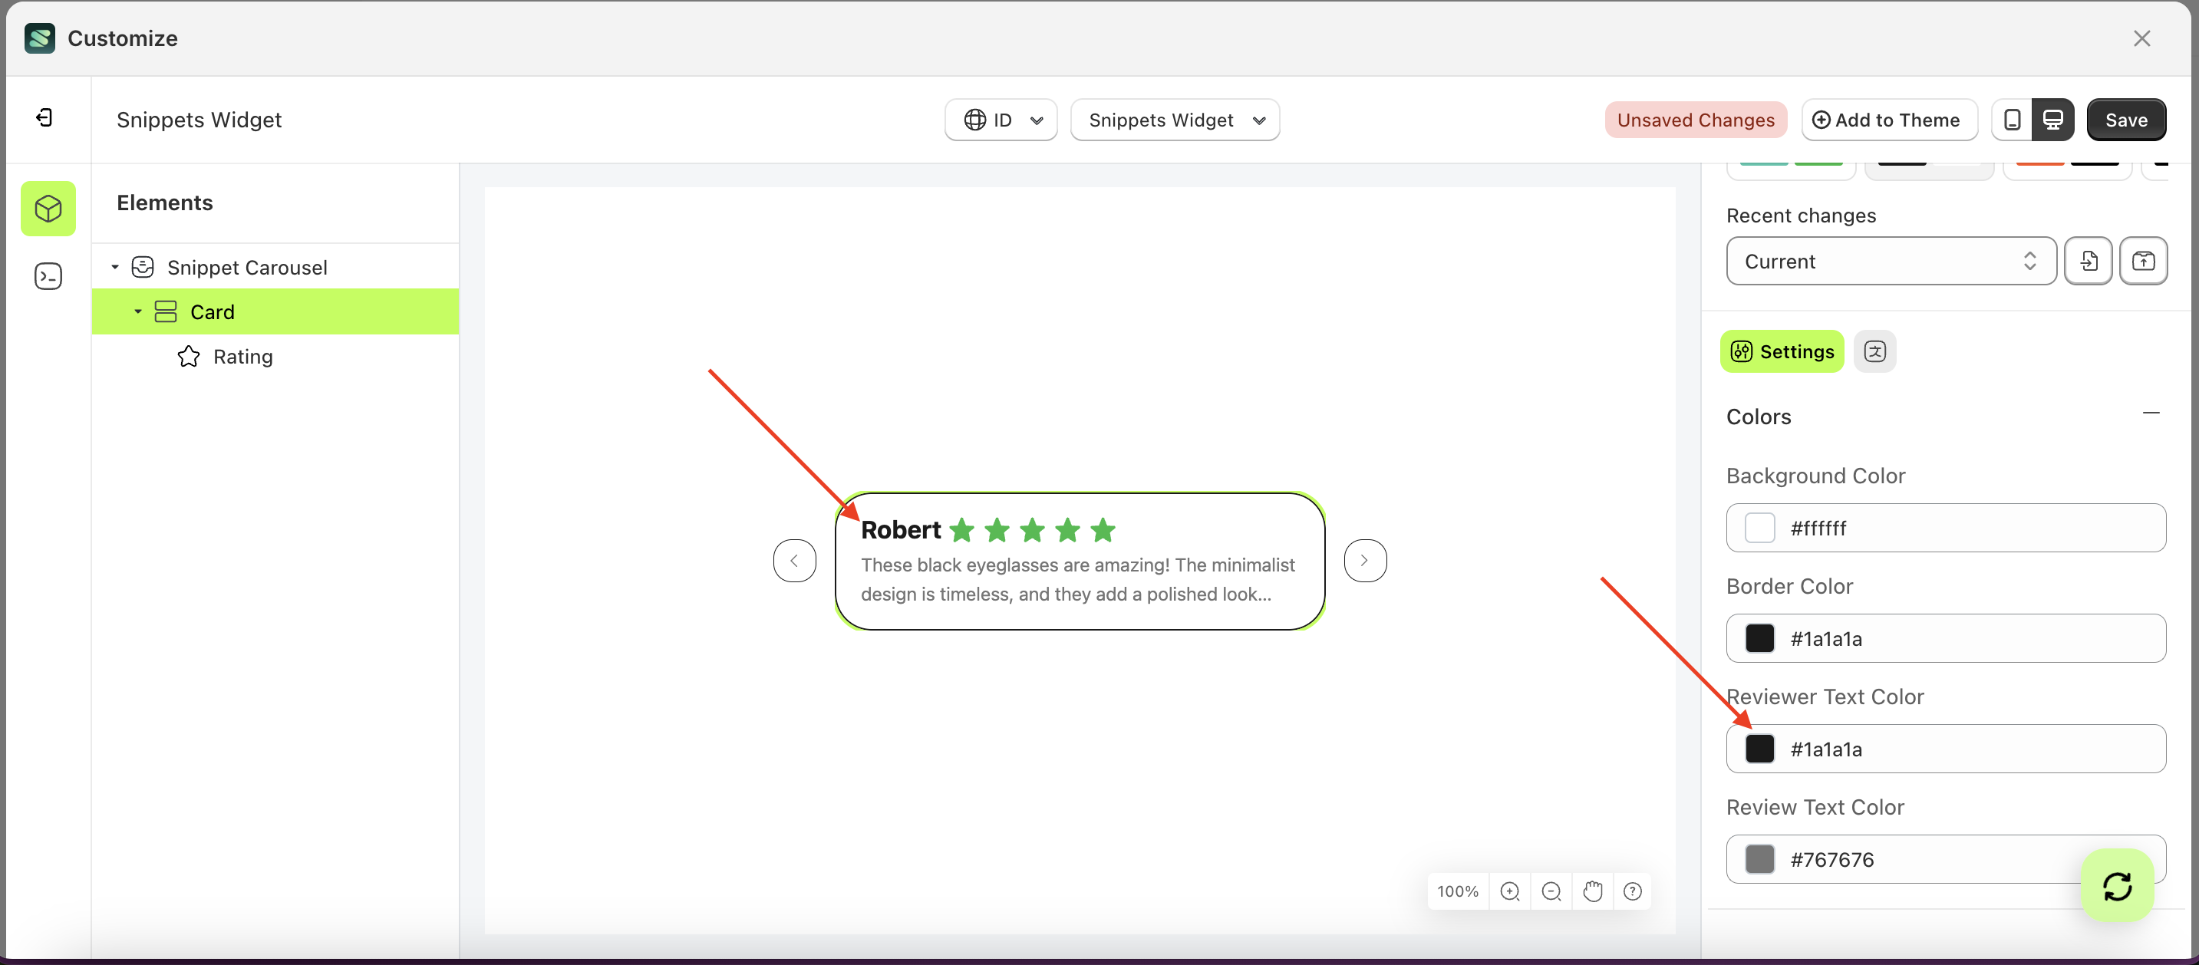Switch preview to mobile view
The height and width of the screenshot is (965, 2199).
[2012, 120]
